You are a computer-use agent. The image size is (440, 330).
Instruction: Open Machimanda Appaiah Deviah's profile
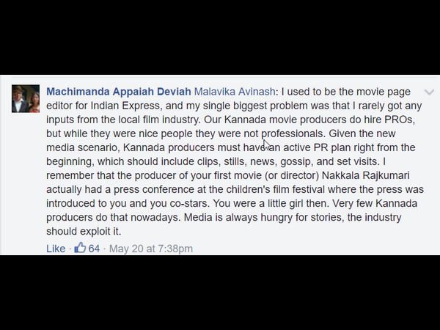pos(118,92)
